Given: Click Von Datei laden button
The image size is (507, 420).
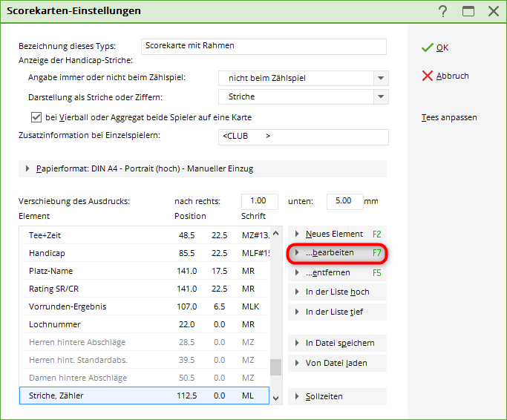Looking at the screenshot, I should click(x=336, y=363).
